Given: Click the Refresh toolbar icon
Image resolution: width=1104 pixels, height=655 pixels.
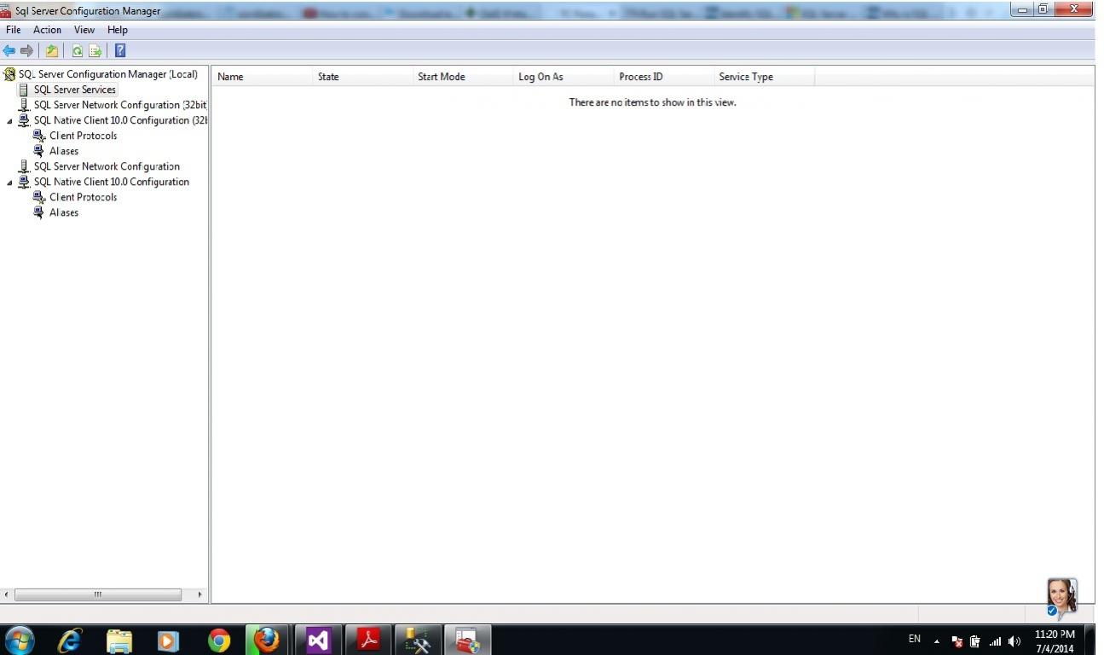Looking at the screenshot, I should coord(78,51).
